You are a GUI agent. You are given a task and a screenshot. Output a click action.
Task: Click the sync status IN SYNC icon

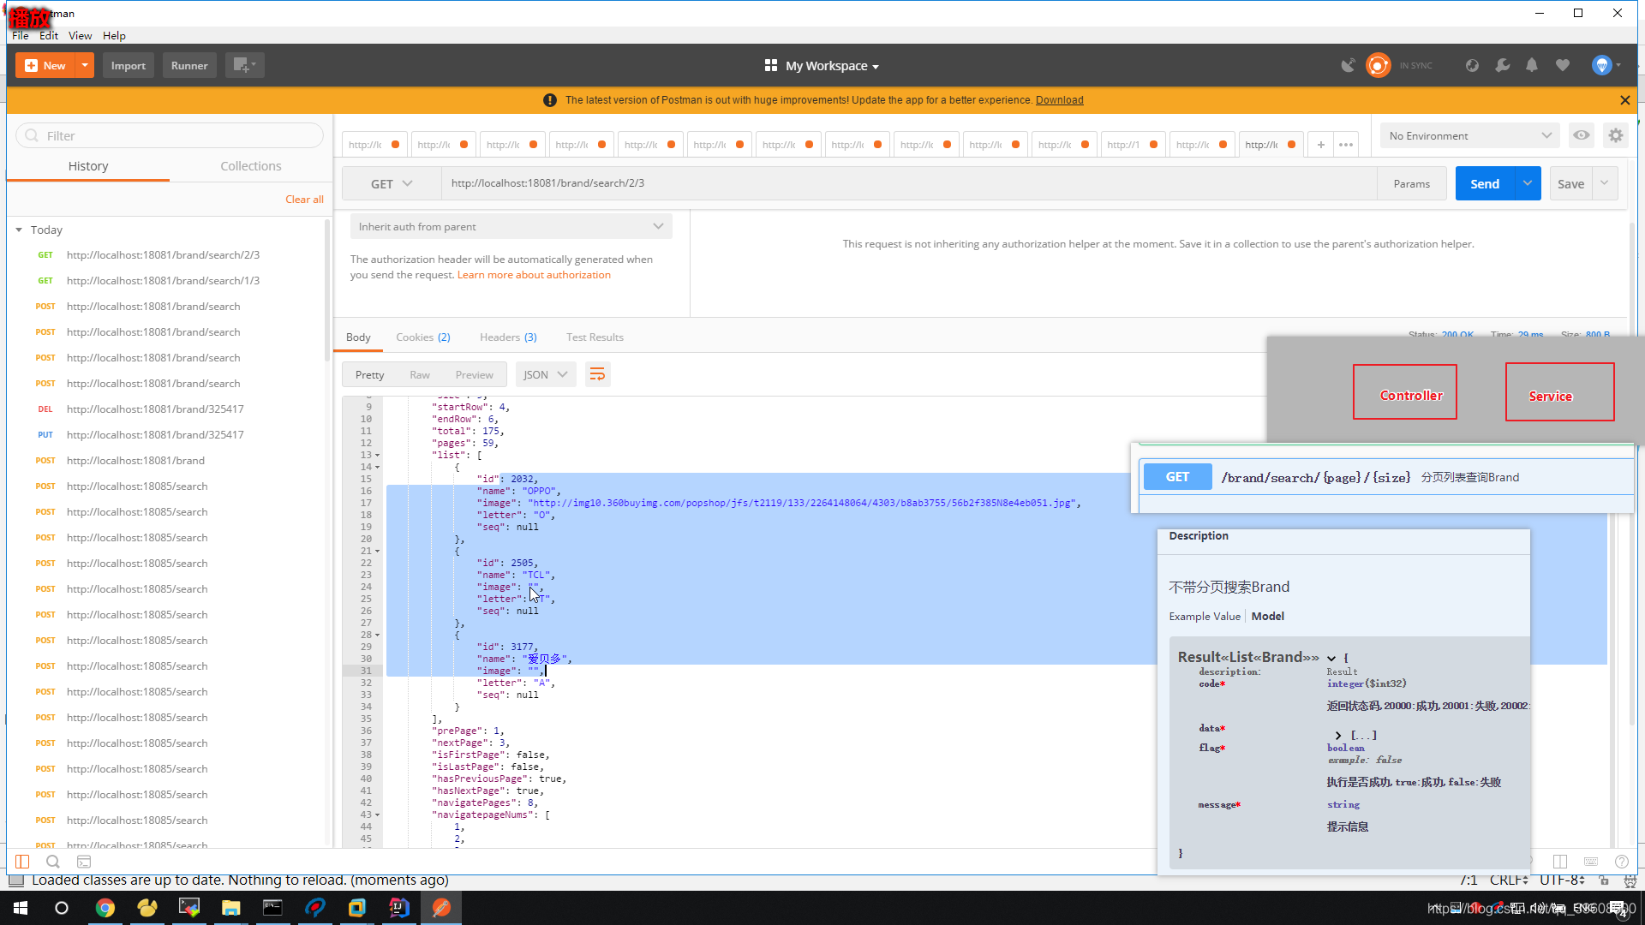pyautogui.click(x=1377, y=64)
